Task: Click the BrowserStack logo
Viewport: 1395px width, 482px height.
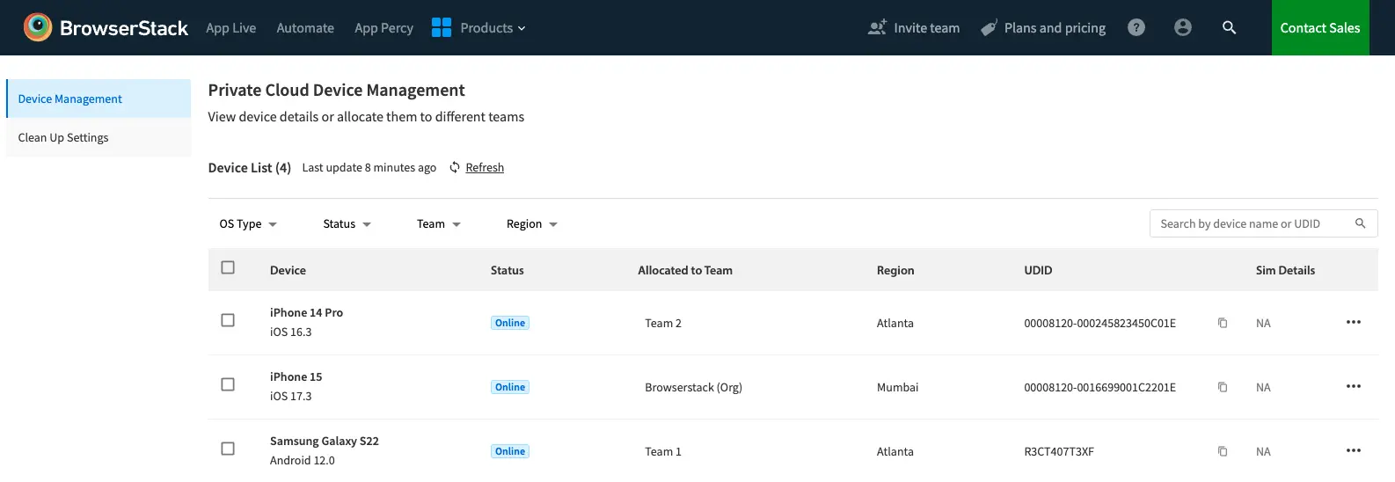Action: click(106, 27)
